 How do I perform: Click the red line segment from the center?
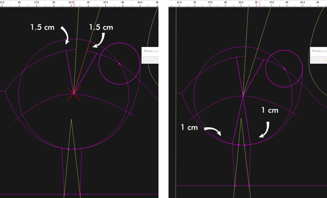click(x=80, y=72)
